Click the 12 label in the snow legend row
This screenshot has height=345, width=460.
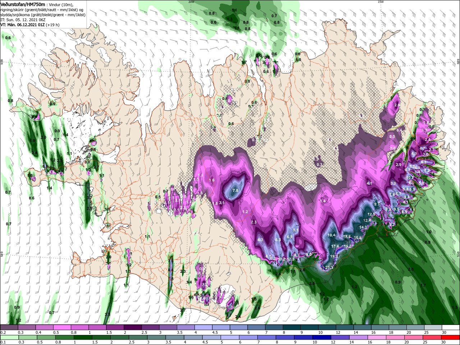(338, 332)
